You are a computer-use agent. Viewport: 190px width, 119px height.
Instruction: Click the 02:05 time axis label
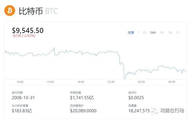[141, 82]
